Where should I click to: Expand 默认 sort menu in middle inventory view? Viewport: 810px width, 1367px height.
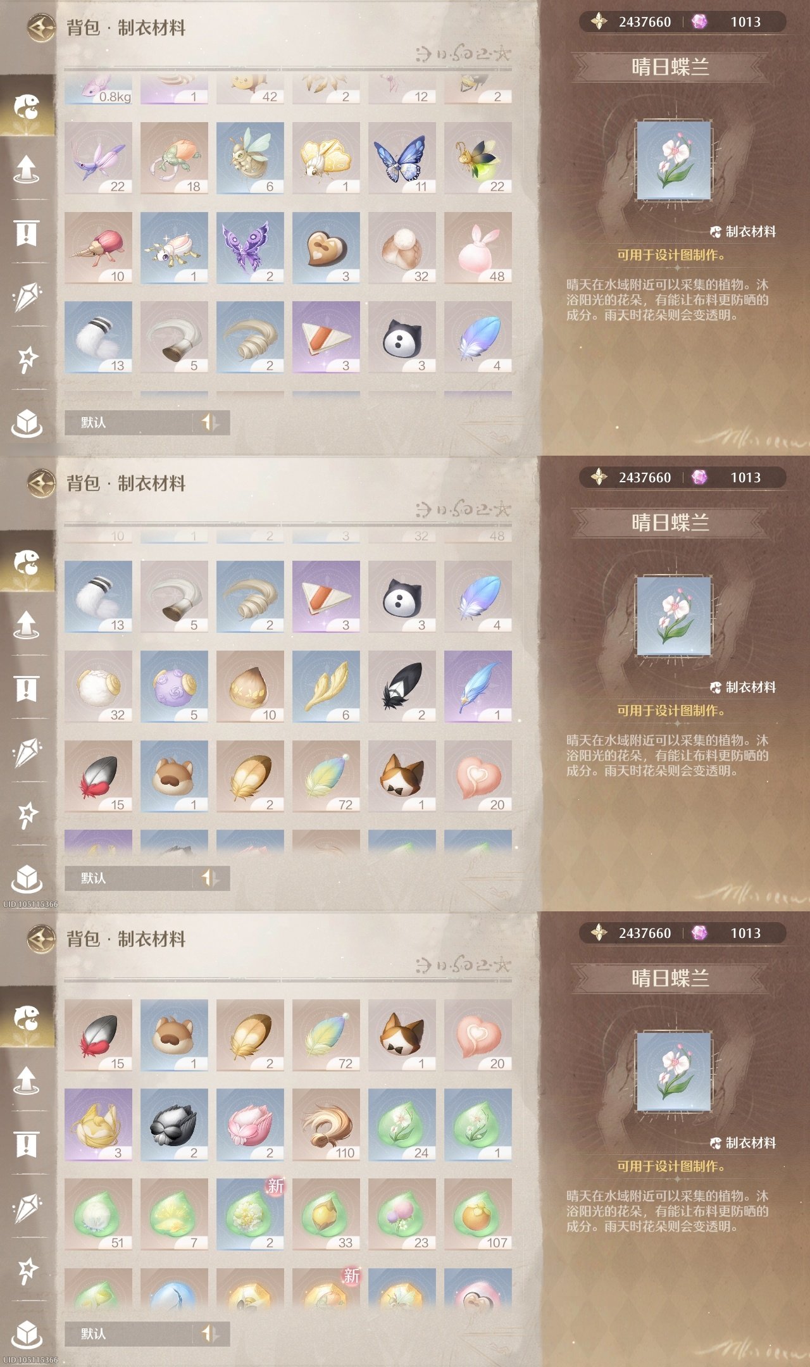point(129,878)
